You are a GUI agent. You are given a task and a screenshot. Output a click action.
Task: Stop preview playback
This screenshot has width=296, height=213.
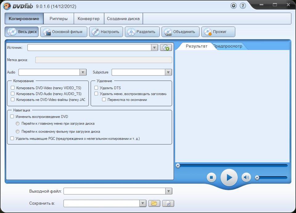click(x=212, y=177)
